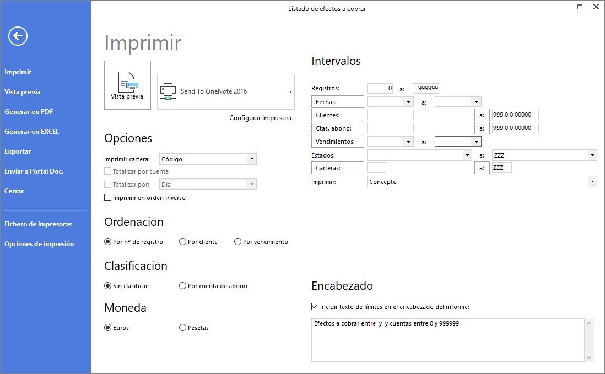Click the Ctas. abono start input field

[390, 128]
